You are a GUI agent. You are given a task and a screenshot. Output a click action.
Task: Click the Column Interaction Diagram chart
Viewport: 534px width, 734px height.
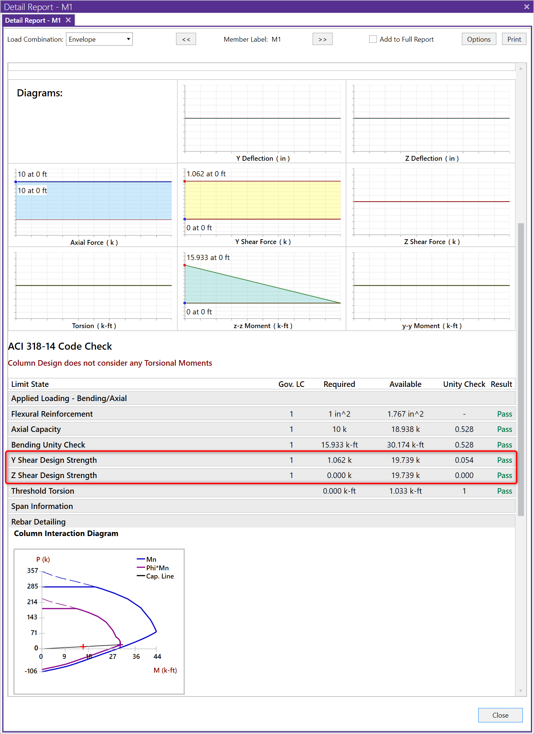[99, 621]
